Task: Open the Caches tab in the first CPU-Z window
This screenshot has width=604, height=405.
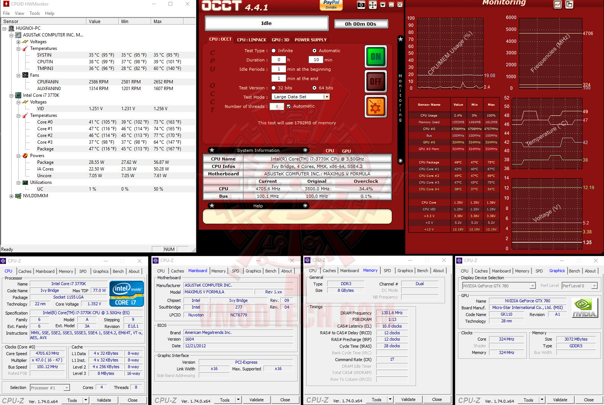Action: click(25, 271)
